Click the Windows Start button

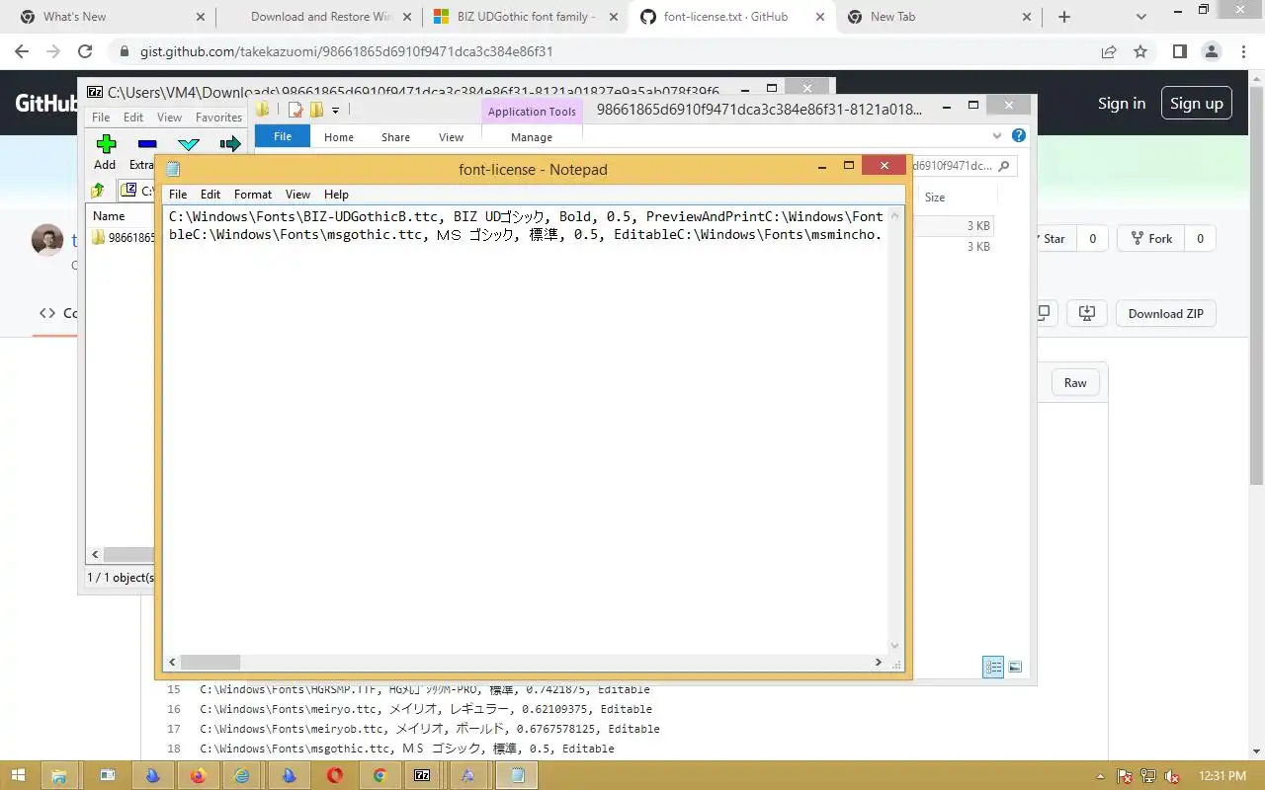tap(20, 775)
